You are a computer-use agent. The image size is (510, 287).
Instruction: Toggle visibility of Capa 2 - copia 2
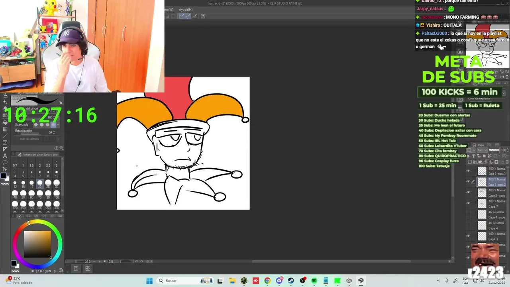click(468, 182)
